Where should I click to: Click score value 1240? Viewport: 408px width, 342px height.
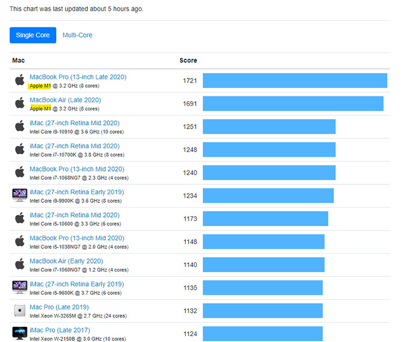pos(190,173)
